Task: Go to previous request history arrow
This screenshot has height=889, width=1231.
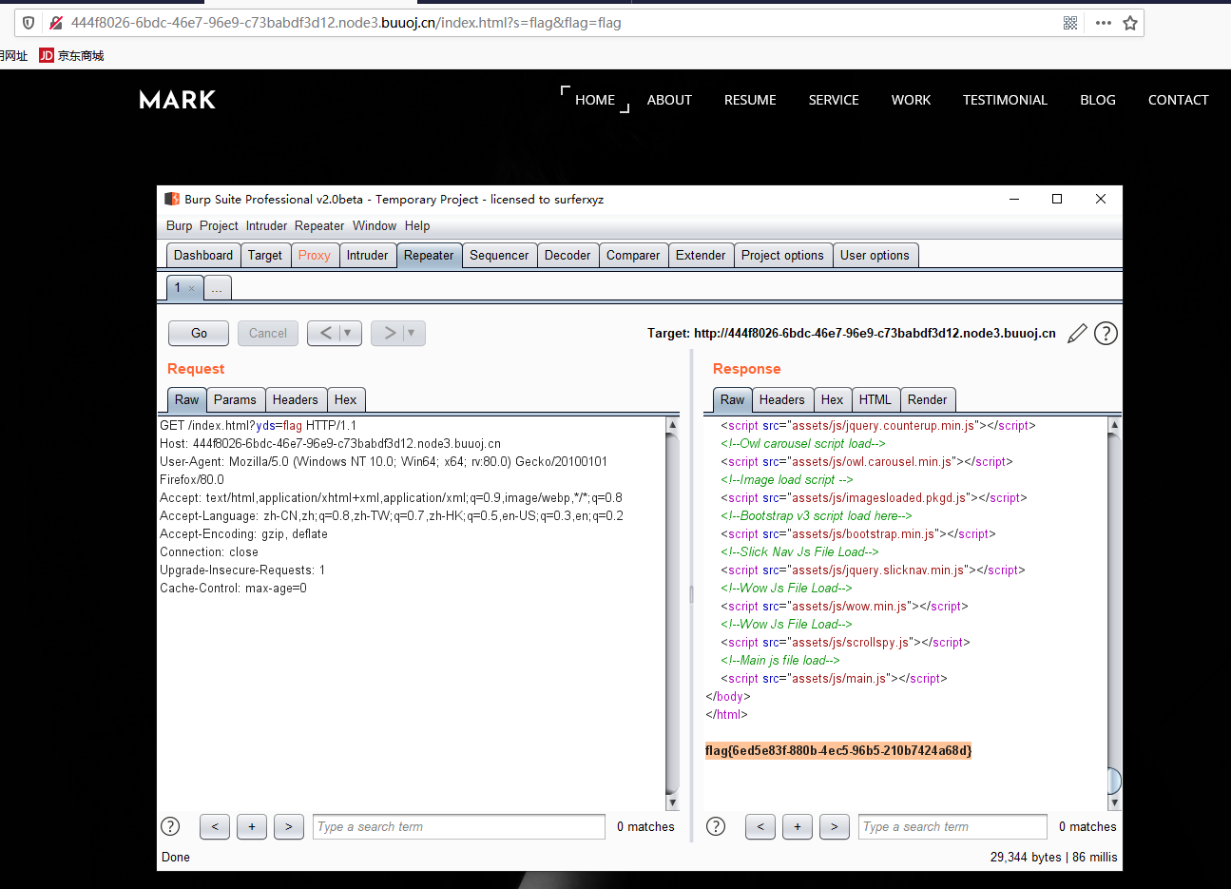Action: coord(325,333)
